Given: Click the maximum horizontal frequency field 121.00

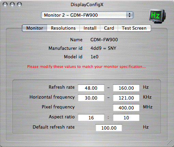Looking at the screenshot, I should (126, 98).
